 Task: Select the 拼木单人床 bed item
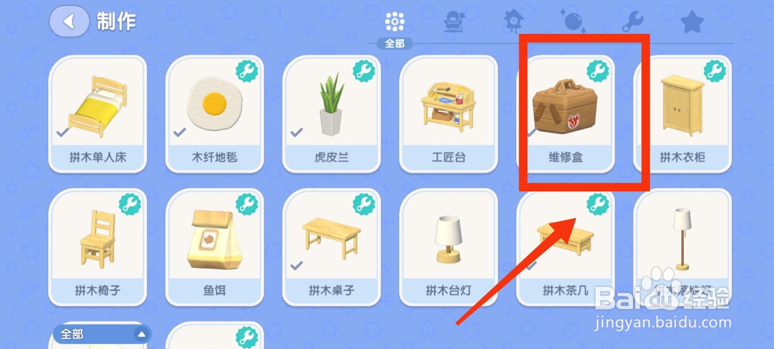click(x=98, y=114)
